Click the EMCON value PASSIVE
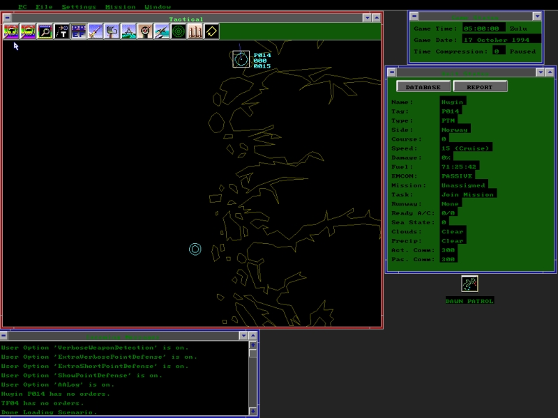The width and height of the screenshot is (558, 418). point(458,176)
